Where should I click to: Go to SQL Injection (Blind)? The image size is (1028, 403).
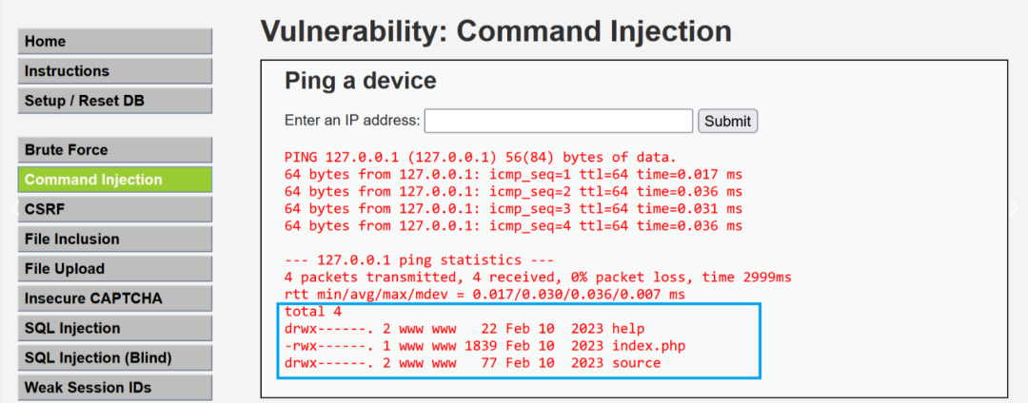click(x=114, y=358)
